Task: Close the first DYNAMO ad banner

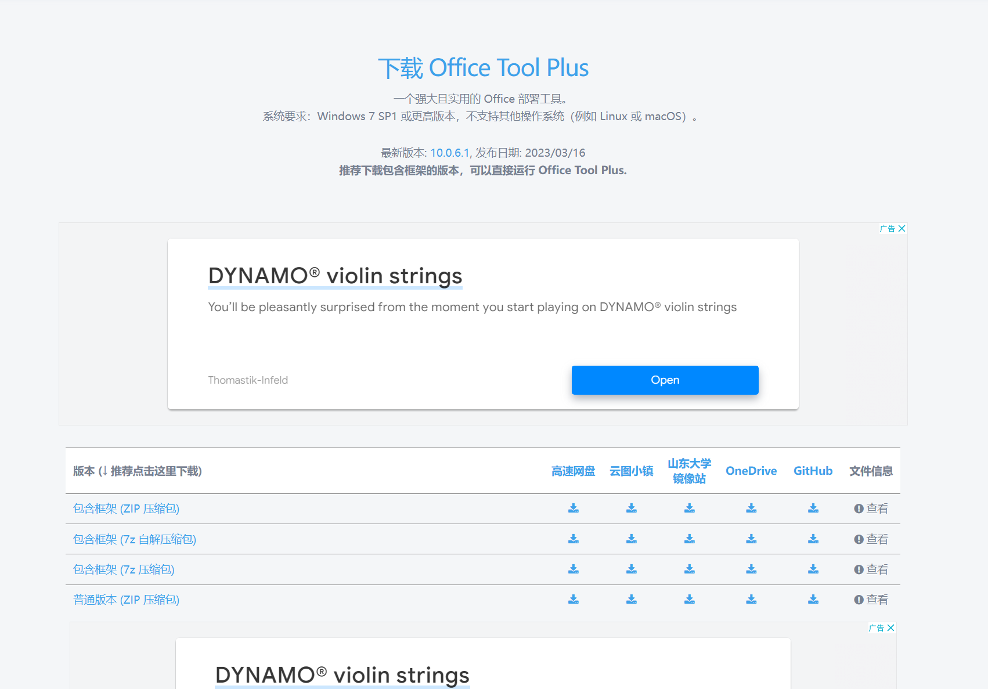Action: 902,229
